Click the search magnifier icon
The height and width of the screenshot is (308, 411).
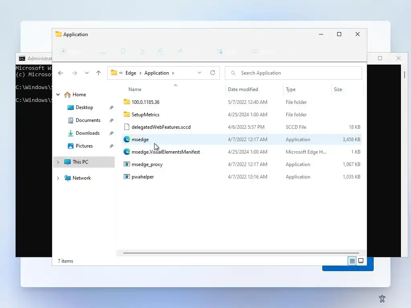click(x=233, y=73)
